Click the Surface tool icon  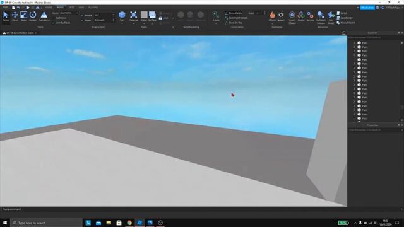[152, 15]
